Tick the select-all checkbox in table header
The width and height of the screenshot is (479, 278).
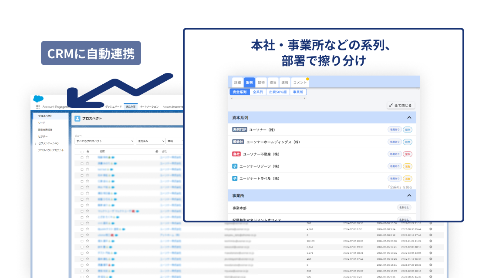tap(82, 152)
